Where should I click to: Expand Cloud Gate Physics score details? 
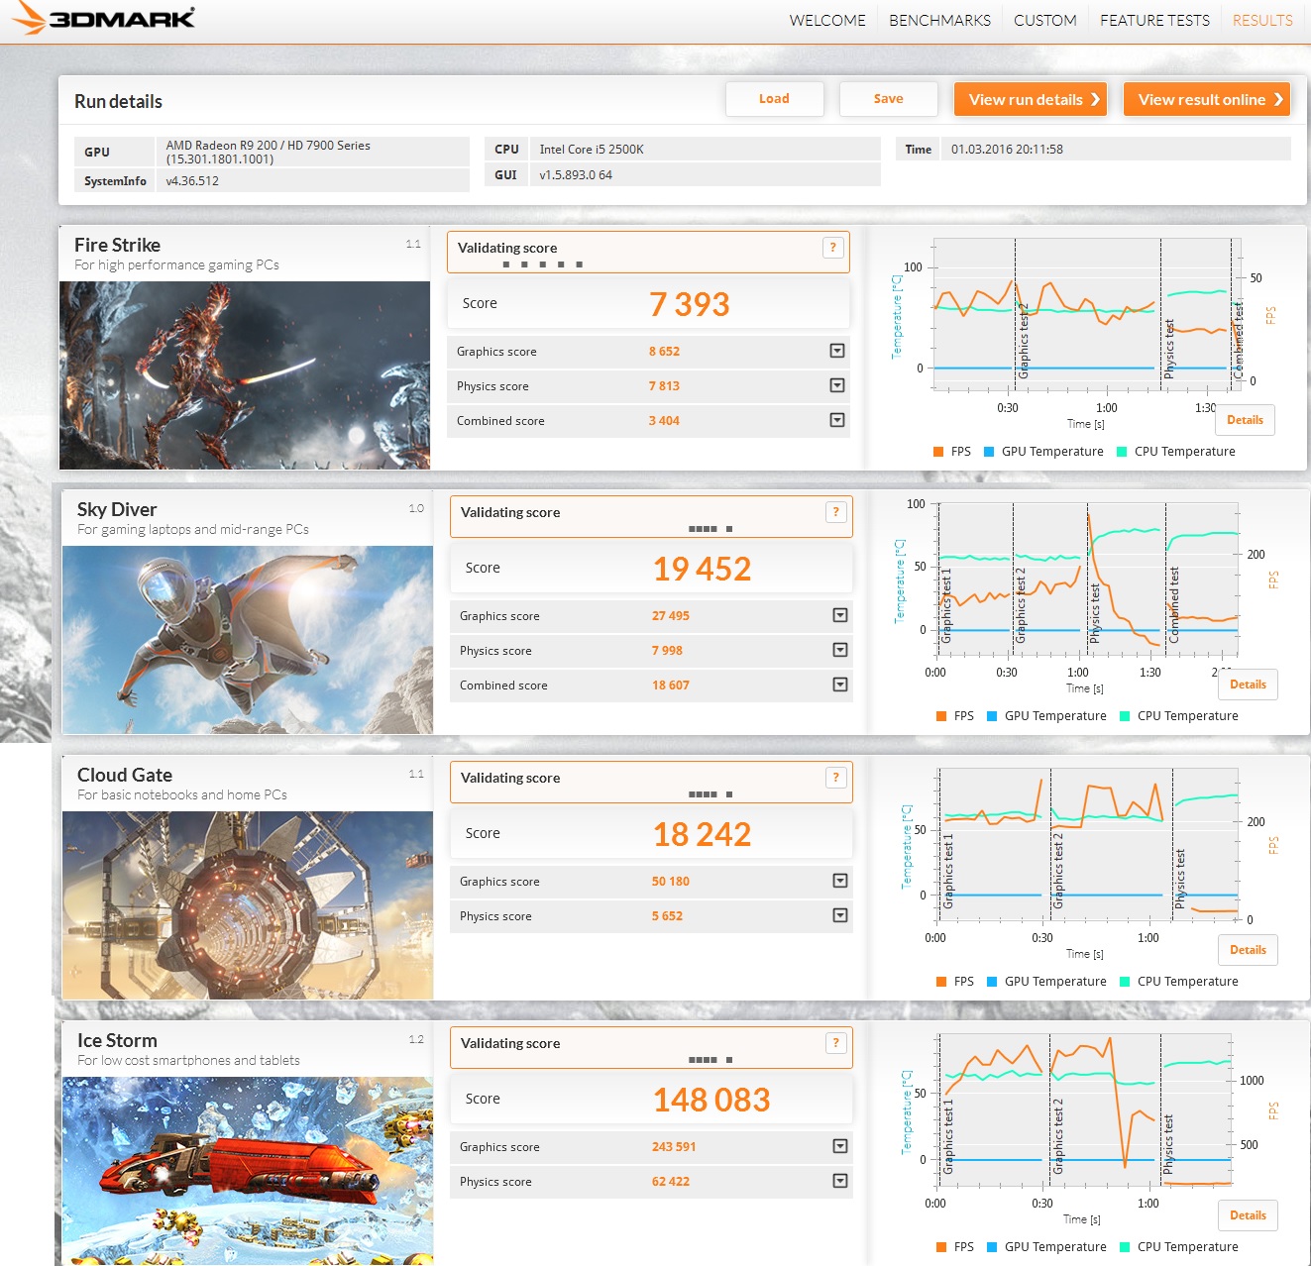point(840,915)
